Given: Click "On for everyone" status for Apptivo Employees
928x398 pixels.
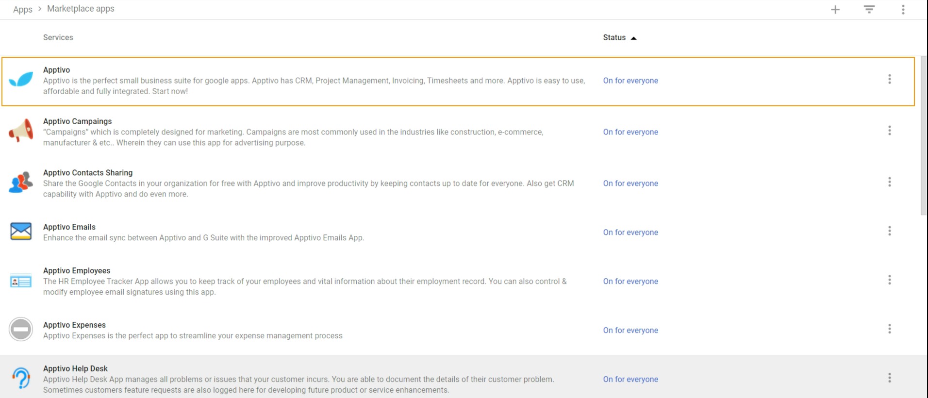Looking at the screenshot, I should pyautogui.click(x=630, y=282).
